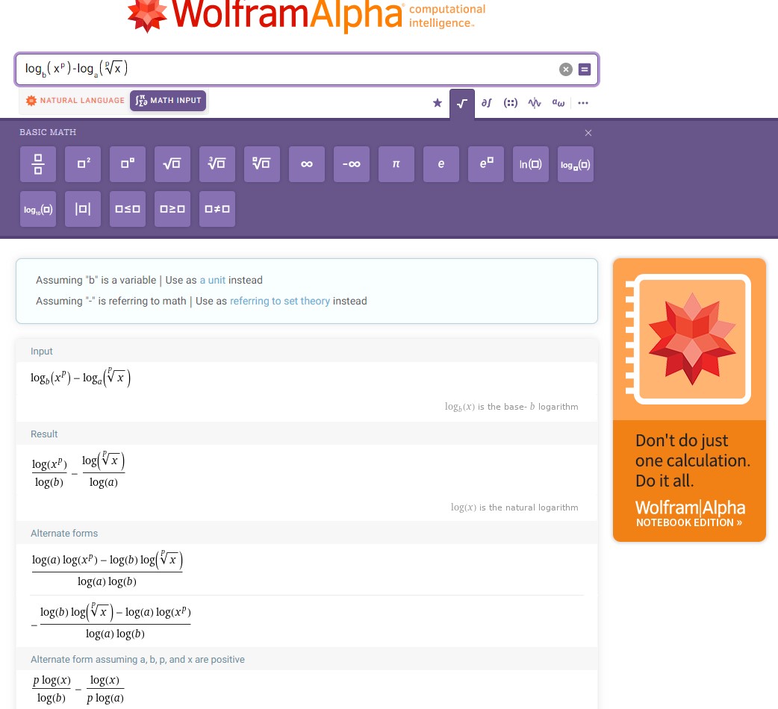Screen dimensions: 778x709
Task: Insert fraction template from Basic Math
Action: (38, 164)
